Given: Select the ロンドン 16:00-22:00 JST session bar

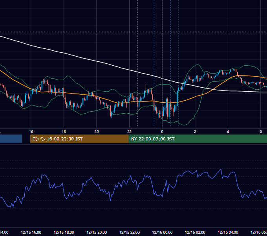Looking at the screenshot, I should 79,139.
